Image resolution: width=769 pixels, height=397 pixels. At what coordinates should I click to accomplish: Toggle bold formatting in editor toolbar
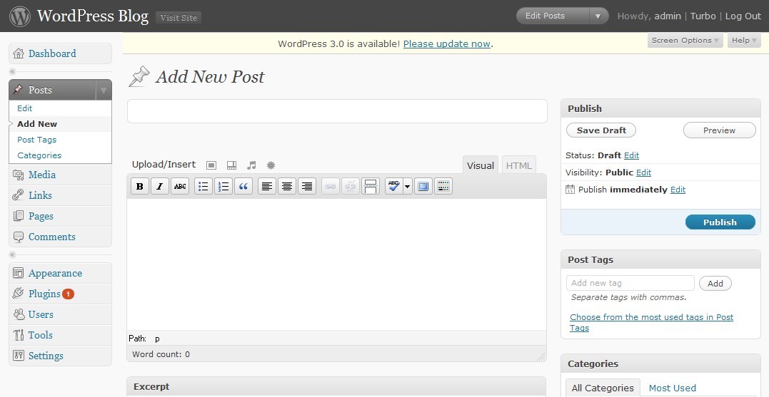[140, 187]
